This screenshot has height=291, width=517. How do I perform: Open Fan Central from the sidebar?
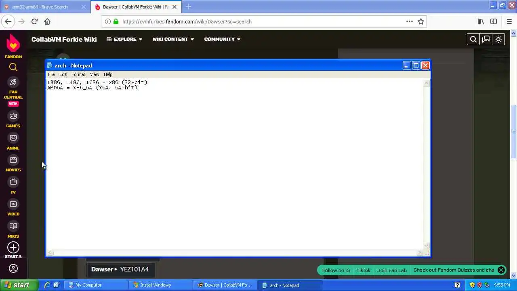13,82
